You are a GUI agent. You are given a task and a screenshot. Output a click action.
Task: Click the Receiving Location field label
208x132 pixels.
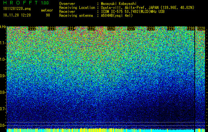click(77, 8)
